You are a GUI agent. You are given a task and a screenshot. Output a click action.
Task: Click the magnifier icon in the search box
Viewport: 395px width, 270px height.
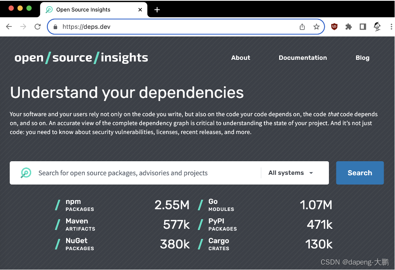(x=26, y=173)
